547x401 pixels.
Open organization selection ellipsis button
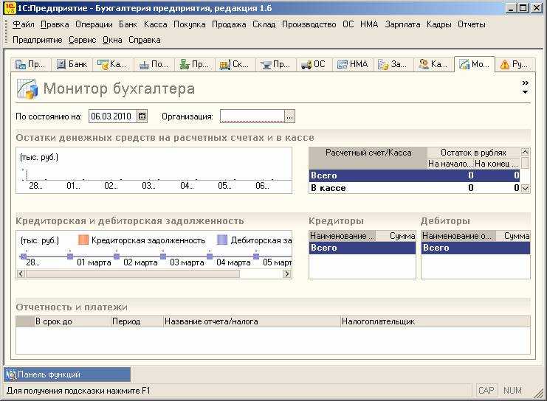pyautogui.click(x=289, y=116)
